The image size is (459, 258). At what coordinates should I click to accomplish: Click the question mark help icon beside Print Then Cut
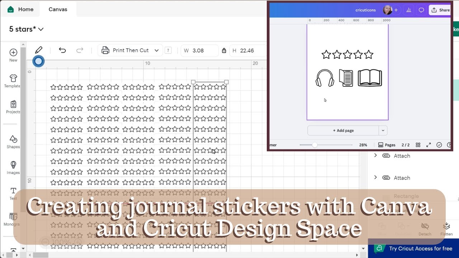[x=168, y=51]
